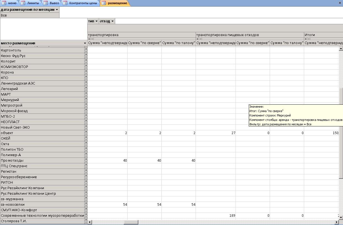Viewport: 343px width, 225px height.
Task: Select the value 189 in Современные технологии row
Action: click(x=216, y=216)
